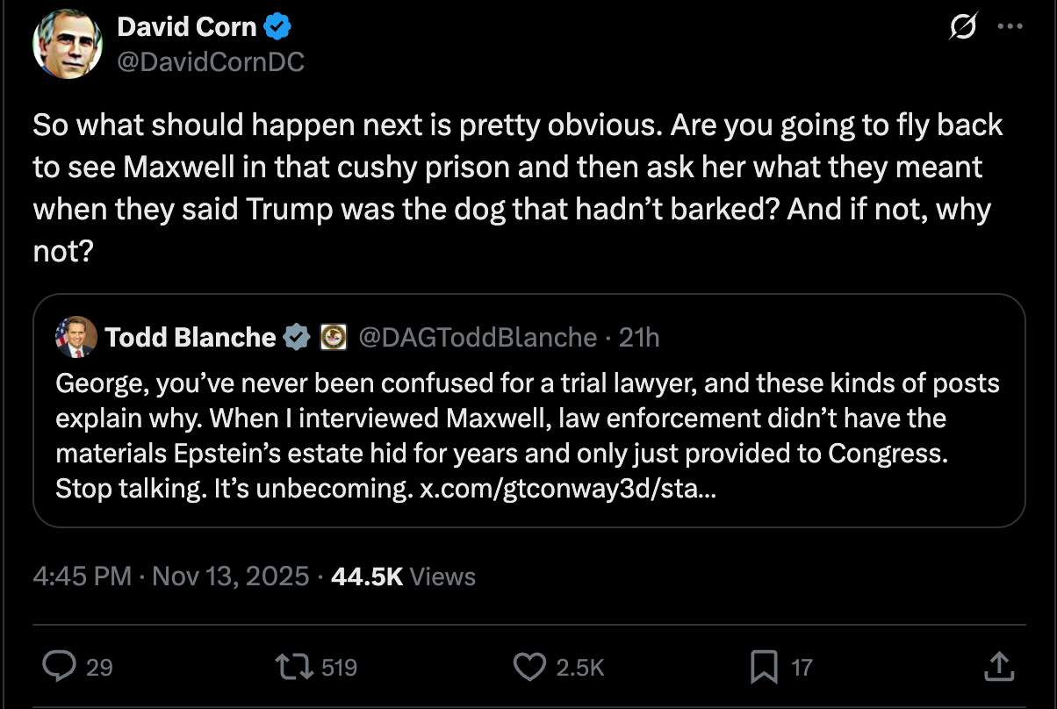This screenshot has height=709, width=1057.
Task: Click Todd Blanche's verified badge
Action: point(297,336)
